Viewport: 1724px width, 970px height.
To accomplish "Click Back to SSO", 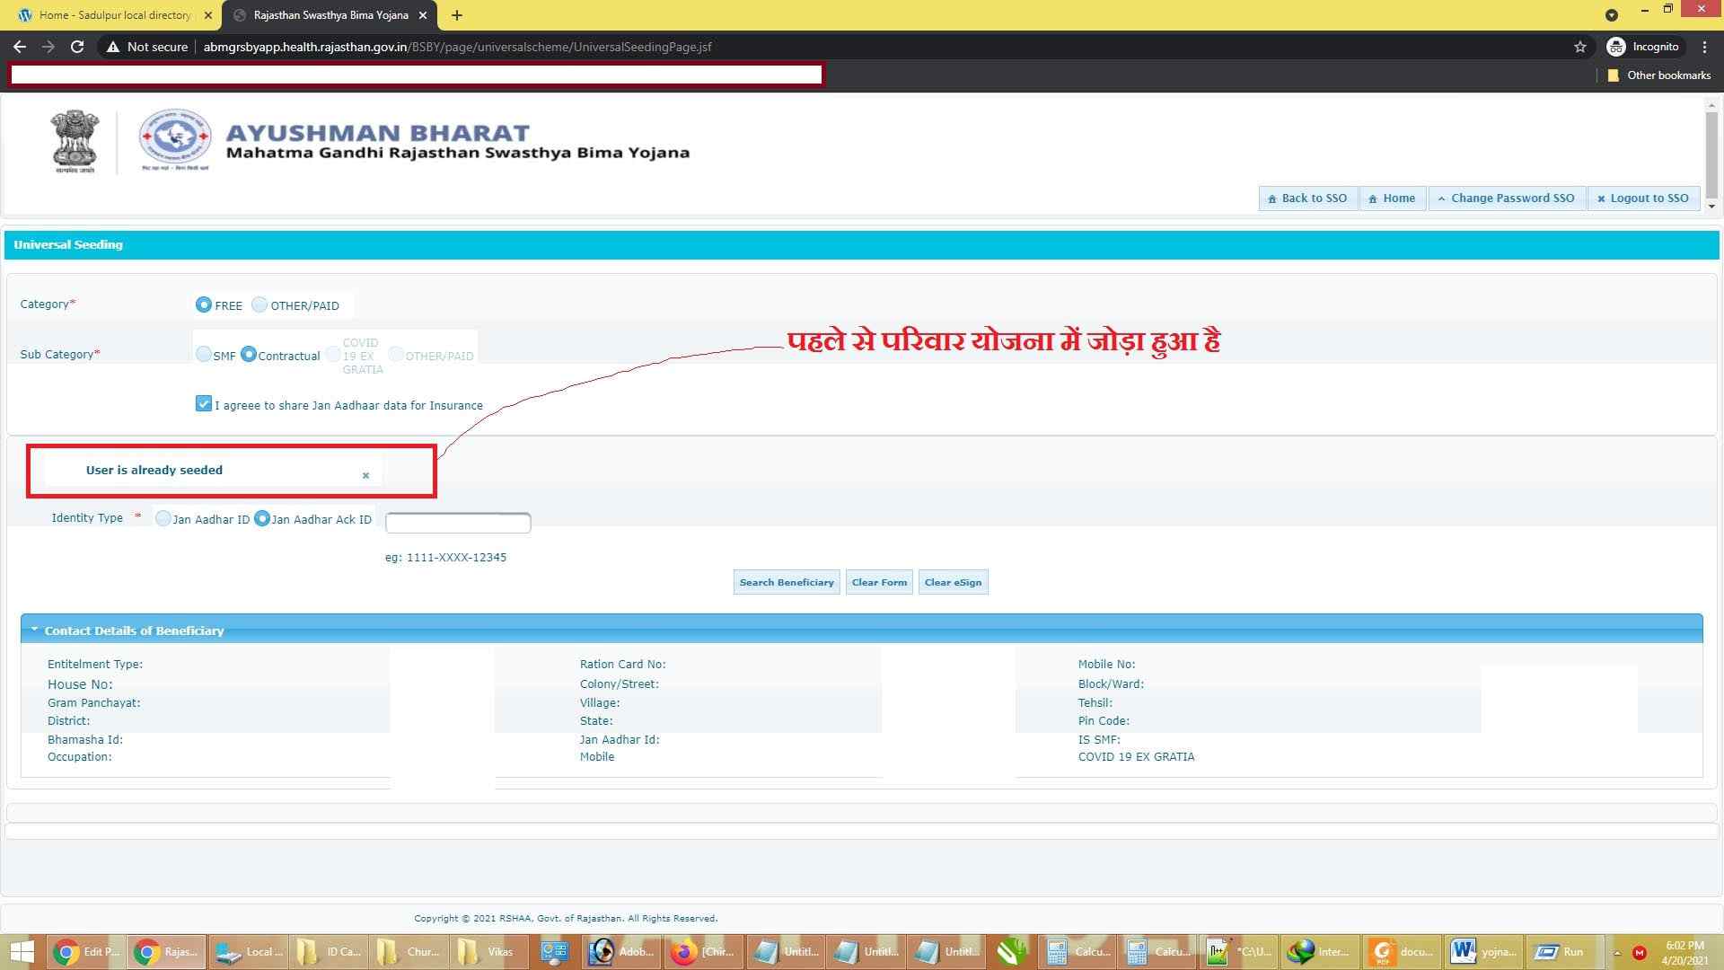I will pyautogui.click(x=1307, y=198).
